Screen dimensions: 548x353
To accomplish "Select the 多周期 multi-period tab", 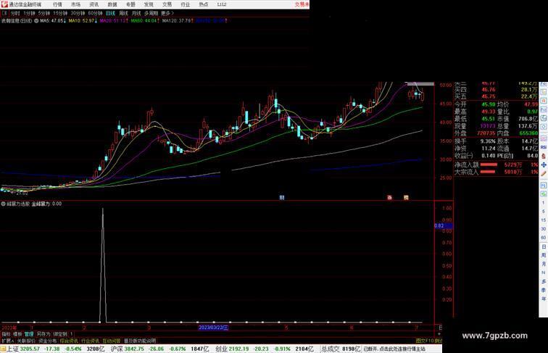I will coord(151,13).
